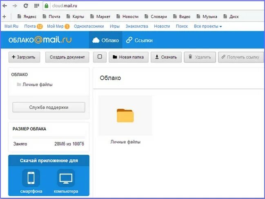Click the Облако@mail.ru logo
This screenshot has height=199, width=265.
40,40
